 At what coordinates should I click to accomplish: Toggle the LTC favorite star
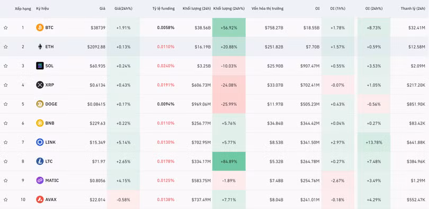(x=6, y=161)
